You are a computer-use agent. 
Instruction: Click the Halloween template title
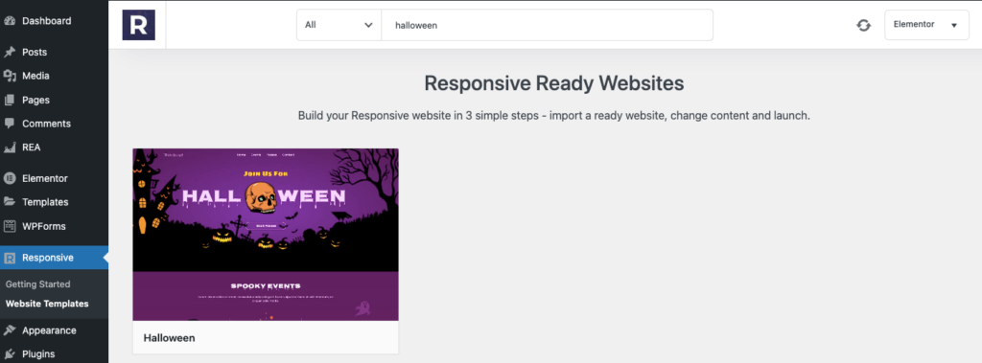169,338
